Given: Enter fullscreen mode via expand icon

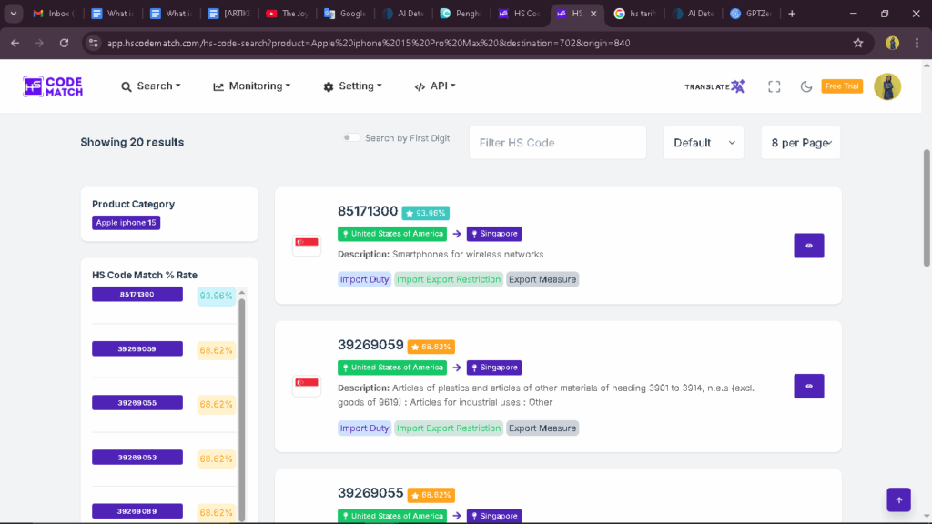Looking at the screenshot, I should (775, 86).
